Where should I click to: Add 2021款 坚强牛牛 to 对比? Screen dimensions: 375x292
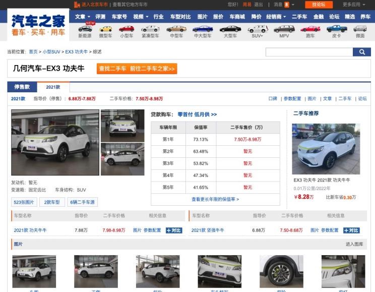point(351,230)
